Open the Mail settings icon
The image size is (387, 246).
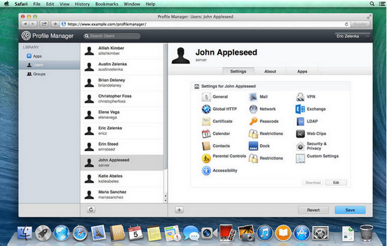tap(253, 97)
